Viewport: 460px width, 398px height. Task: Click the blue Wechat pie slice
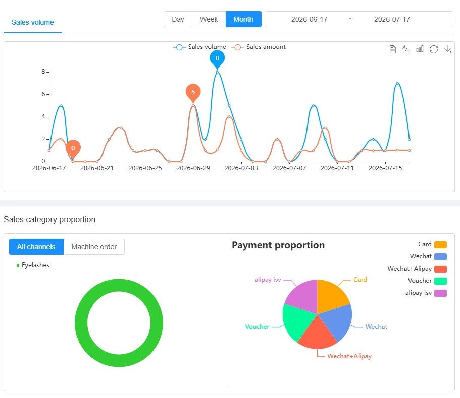(x=337, y=321)
